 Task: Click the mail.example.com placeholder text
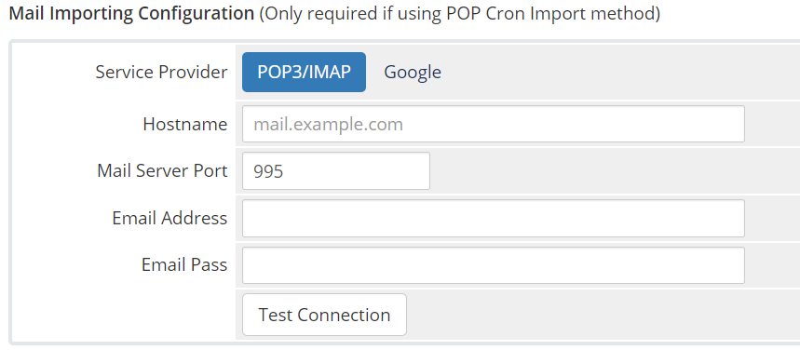coord(329,125)
